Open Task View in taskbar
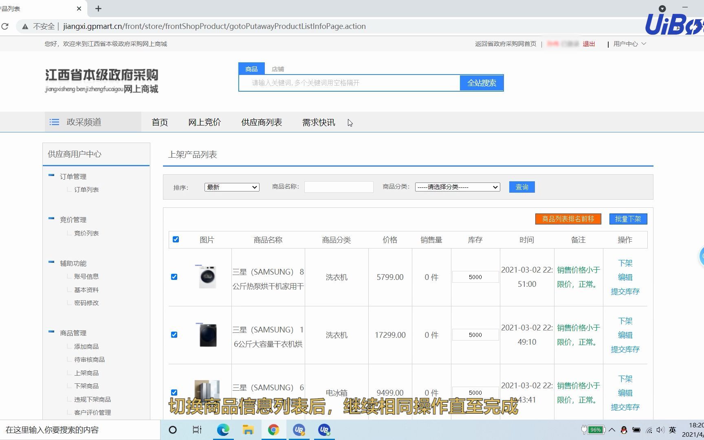The image size is (704, 440). click(197, 430)
